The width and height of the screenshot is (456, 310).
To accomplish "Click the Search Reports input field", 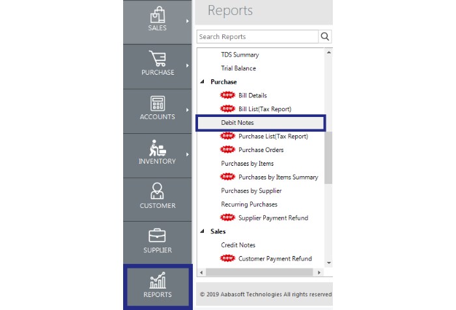I will pyautogui.click(x=257, y=36).
